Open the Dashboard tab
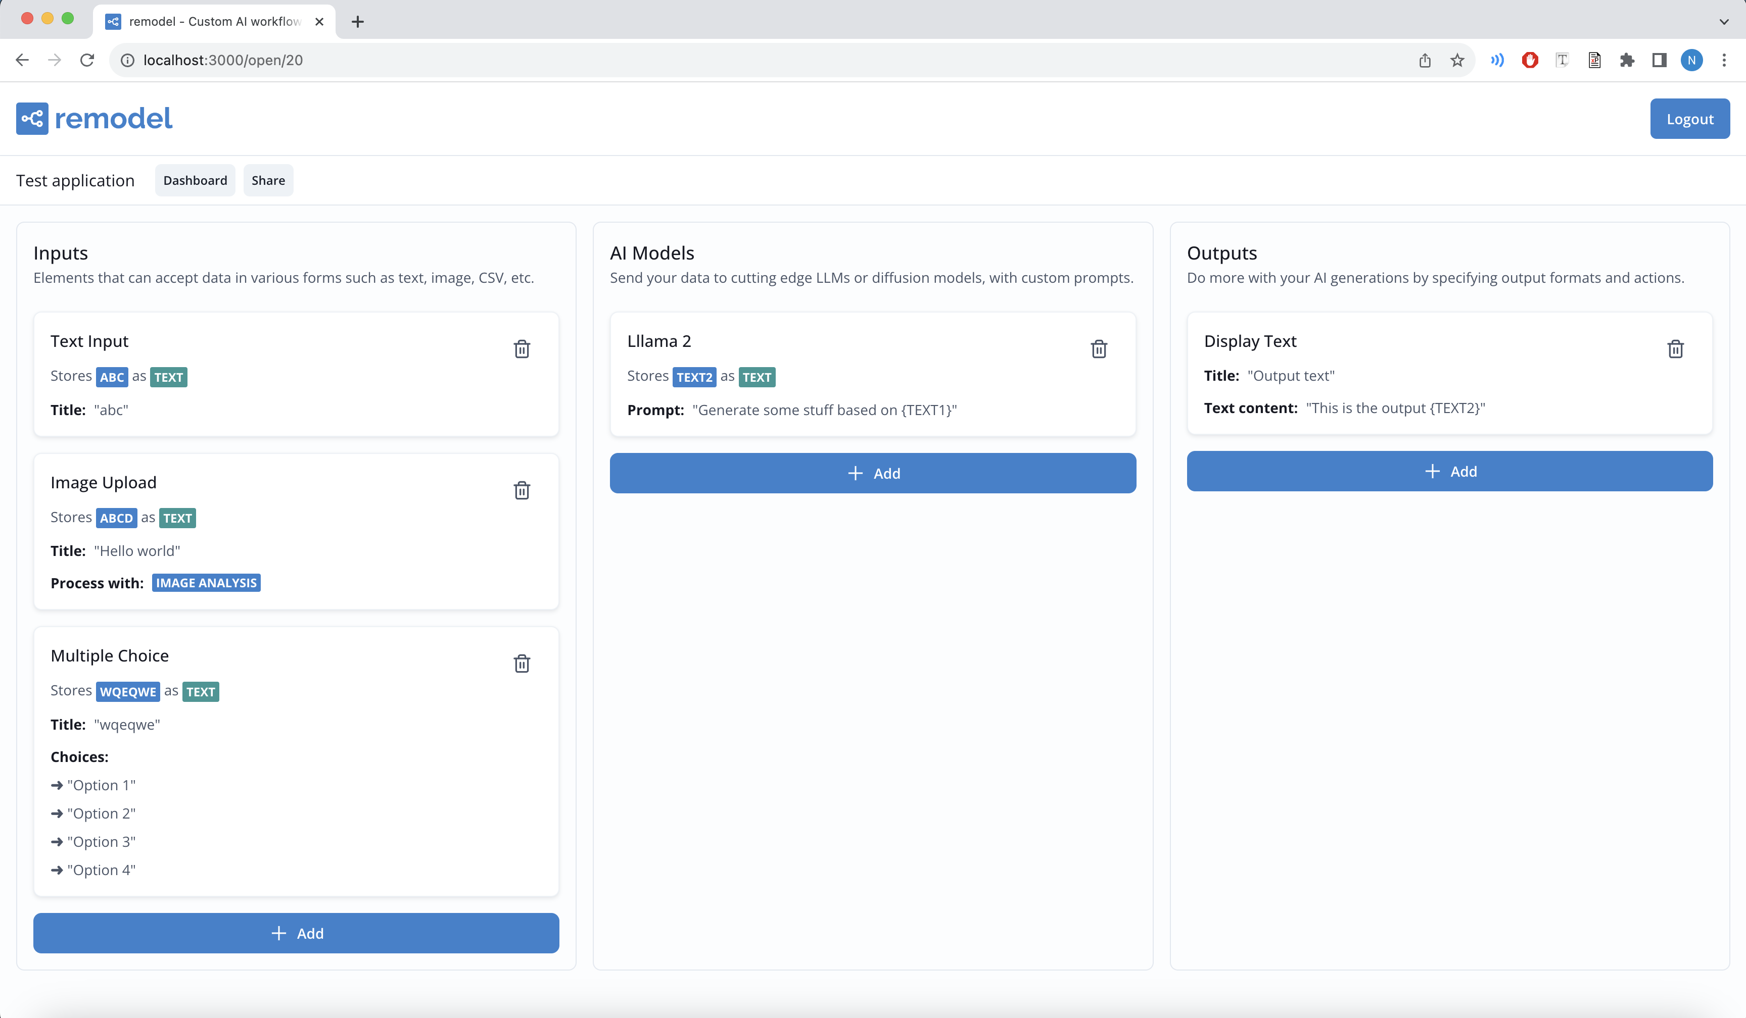 click(195, 180)
